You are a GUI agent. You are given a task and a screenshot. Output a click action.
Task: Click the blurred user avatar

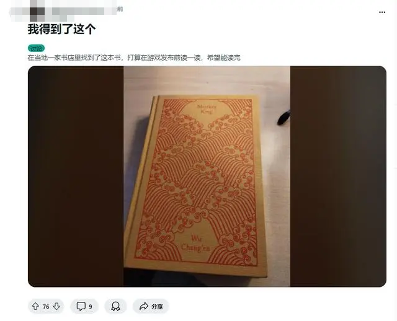tap(37, 11)
